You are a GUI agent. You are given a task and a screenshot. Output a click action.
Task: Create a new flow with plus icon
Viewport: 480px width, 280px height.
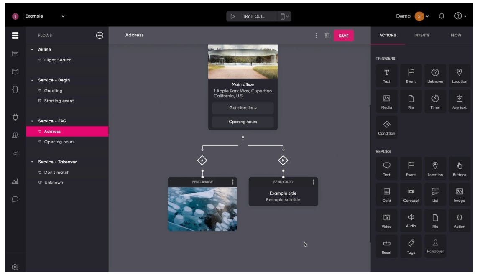(100, 36)
